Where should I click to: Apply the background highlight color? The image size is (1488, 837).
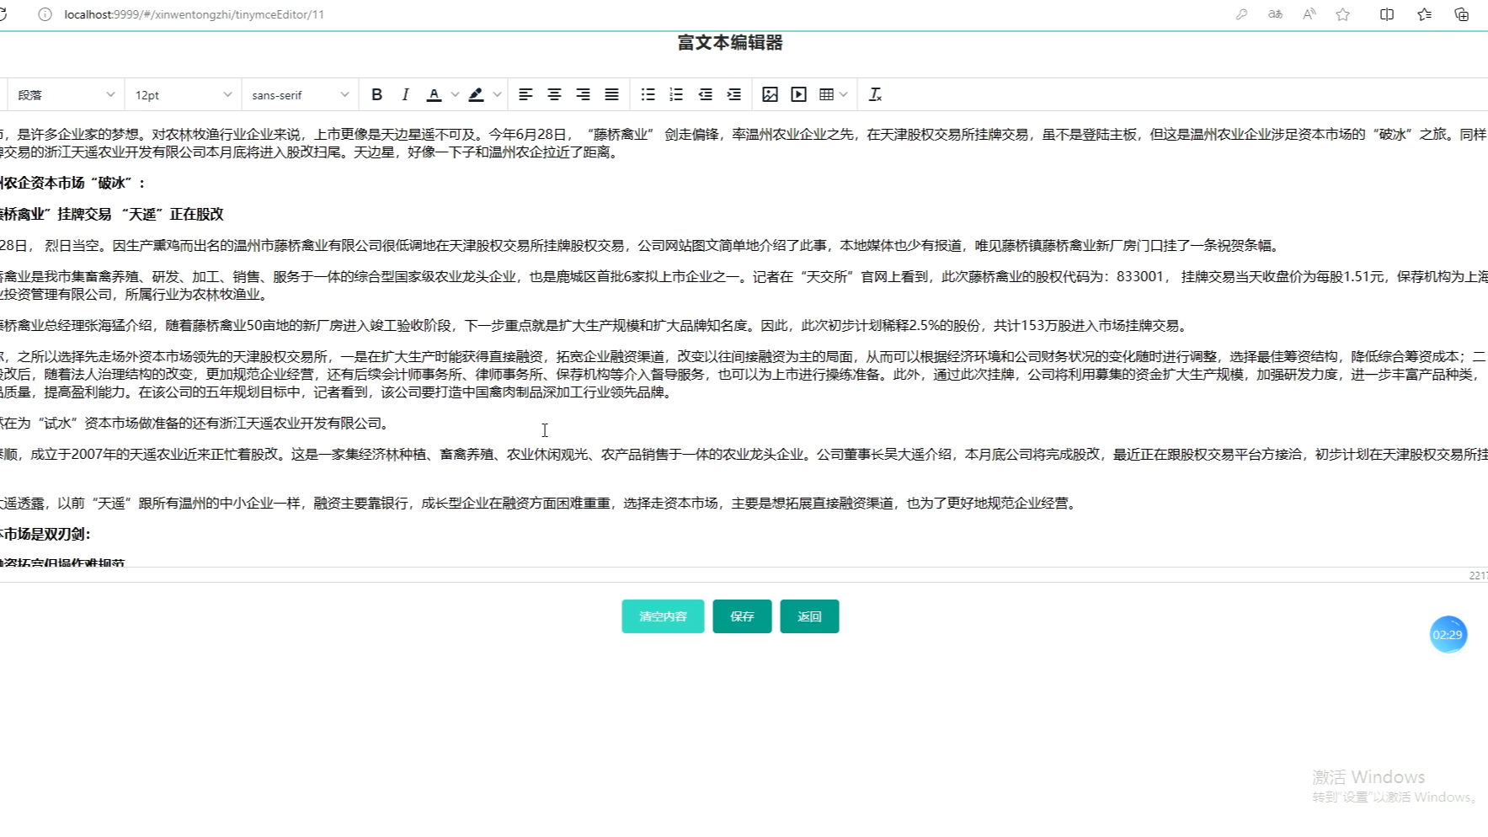tap(476, 95)
